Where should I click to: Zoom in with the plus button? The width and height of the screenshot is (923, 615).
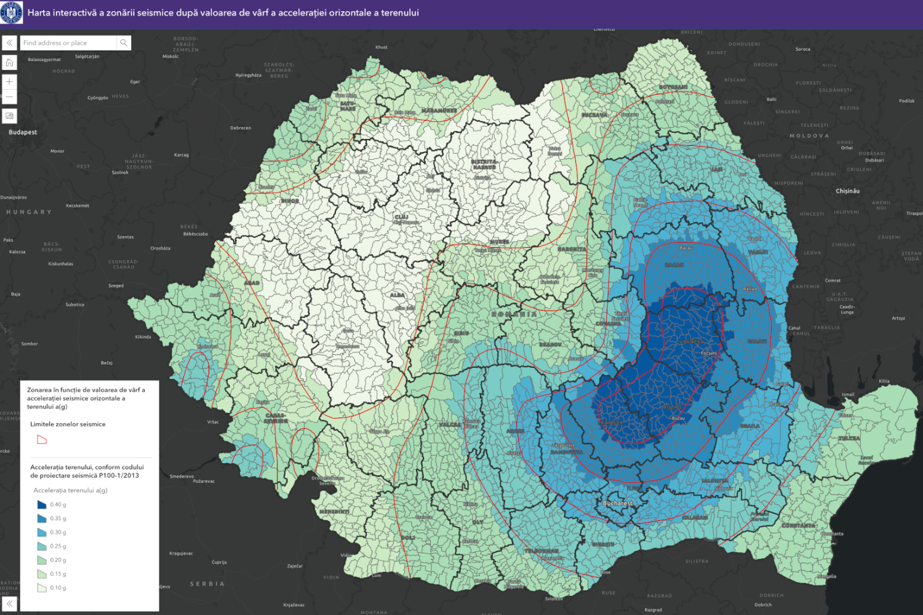pyautogui.click(x=9, y=82)
